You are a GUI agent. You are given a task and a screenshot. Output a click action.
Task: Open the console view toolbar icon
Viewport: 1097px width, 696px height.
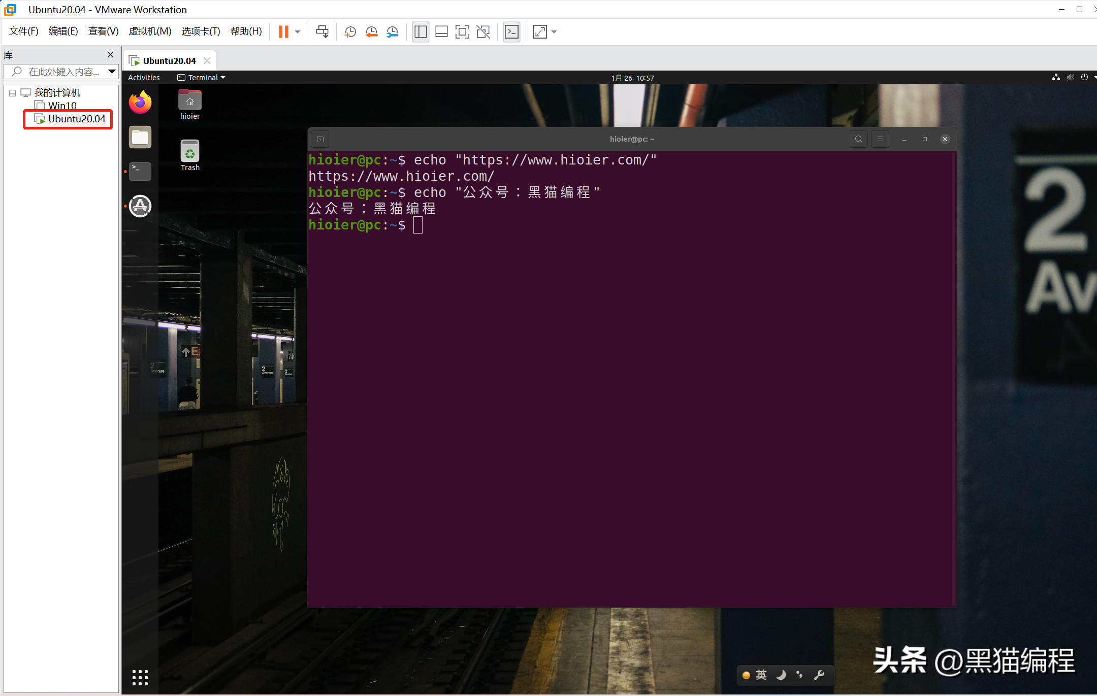coord(511,32)
